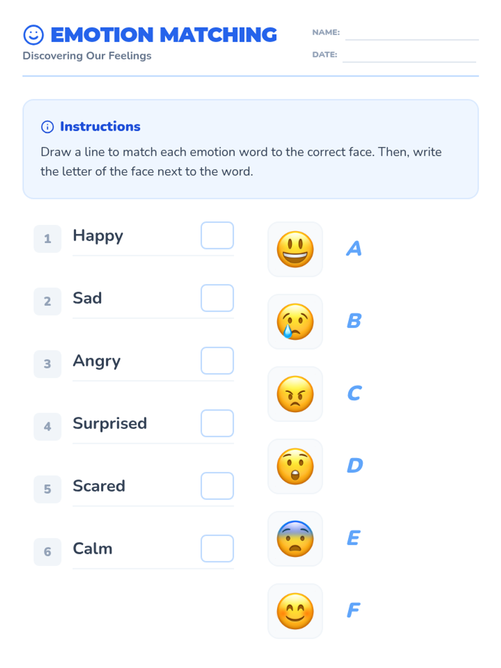Select the answer box beside Surprised
Screen dimensions: 501x668
tap(217, 423)
